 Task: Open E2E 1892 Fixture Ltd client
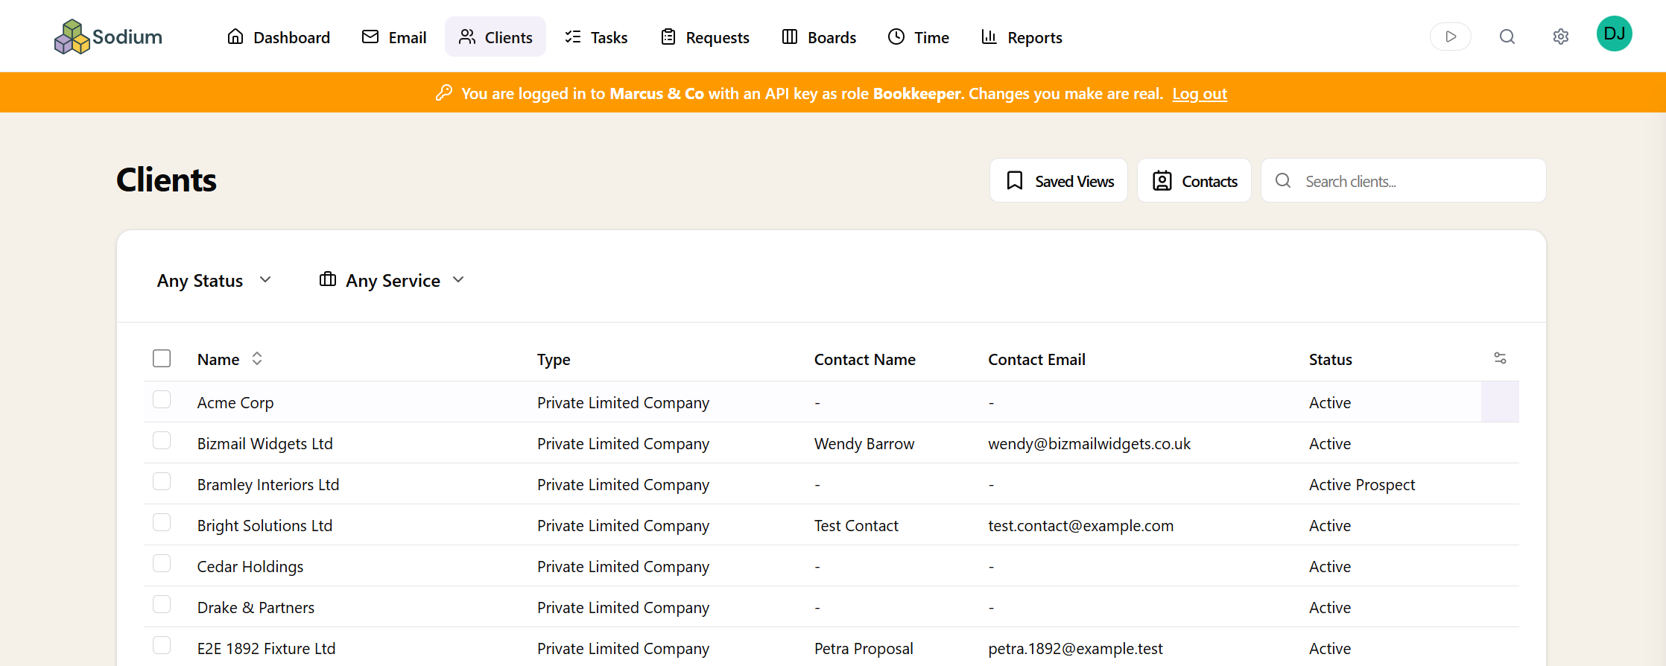point(266,648)
